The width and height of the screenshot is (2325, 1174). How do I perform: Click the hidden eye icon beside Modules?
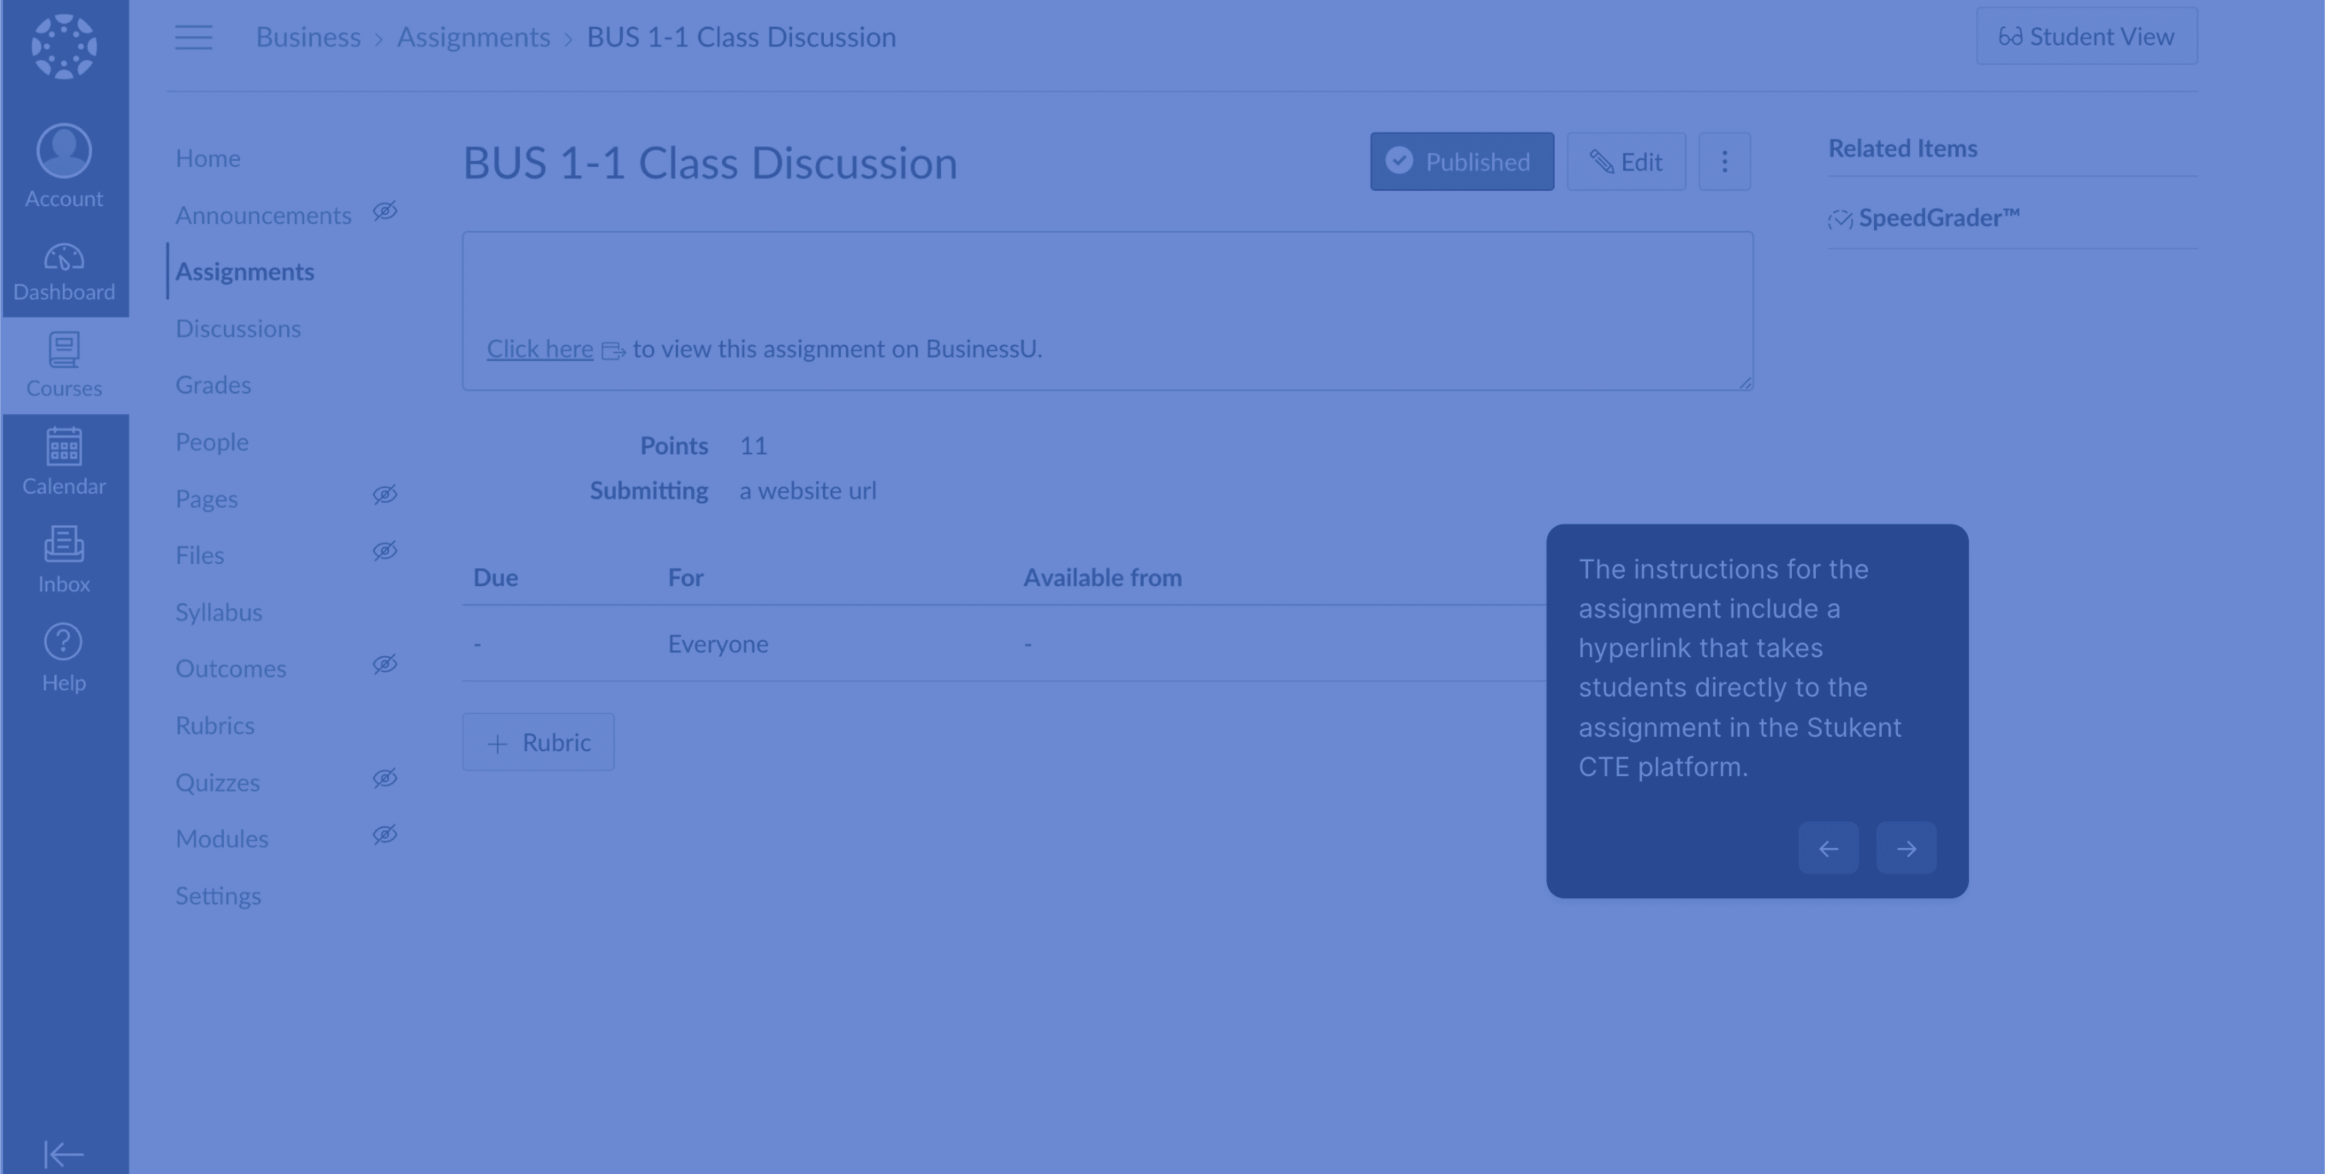click(386, 835)
